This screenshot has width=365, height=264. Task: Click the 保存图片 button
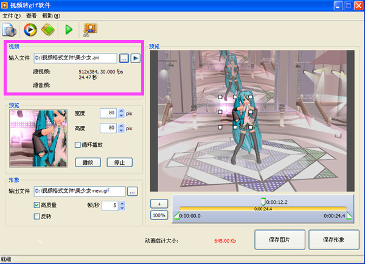coord(280,240)
